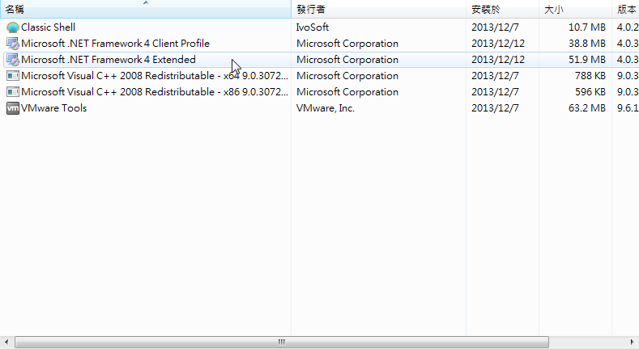Sort by the 版本 column header
The width and height of the screenshot is (639, 349).
625,9
